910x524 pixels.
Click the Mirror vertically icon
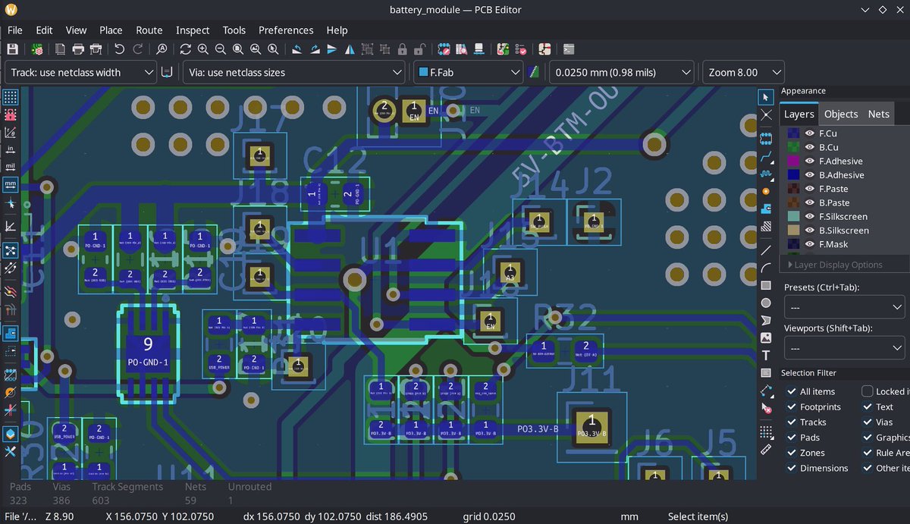332,49
